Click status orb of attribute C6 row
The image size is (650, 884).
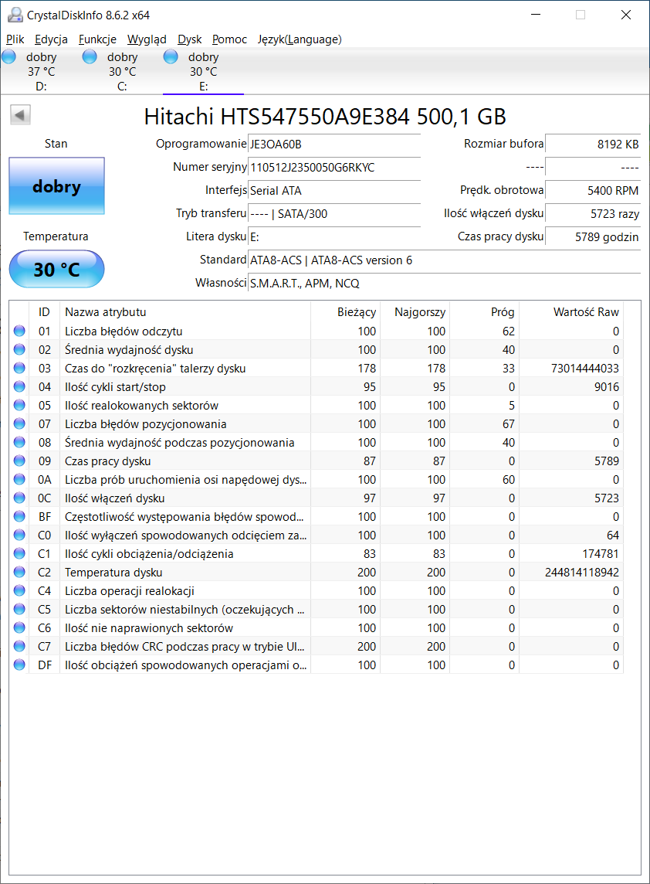click(19, 628)
